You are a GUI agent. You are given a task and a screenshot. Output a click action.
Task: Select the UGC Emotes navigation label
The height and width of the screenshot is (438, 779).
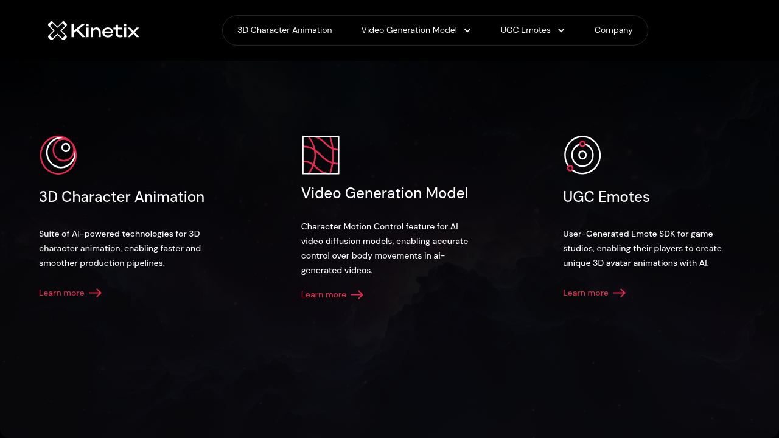tap(525, 30)
